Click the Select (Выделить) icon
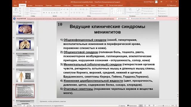This screenshot has width=191, height=107. coord(159,13)
